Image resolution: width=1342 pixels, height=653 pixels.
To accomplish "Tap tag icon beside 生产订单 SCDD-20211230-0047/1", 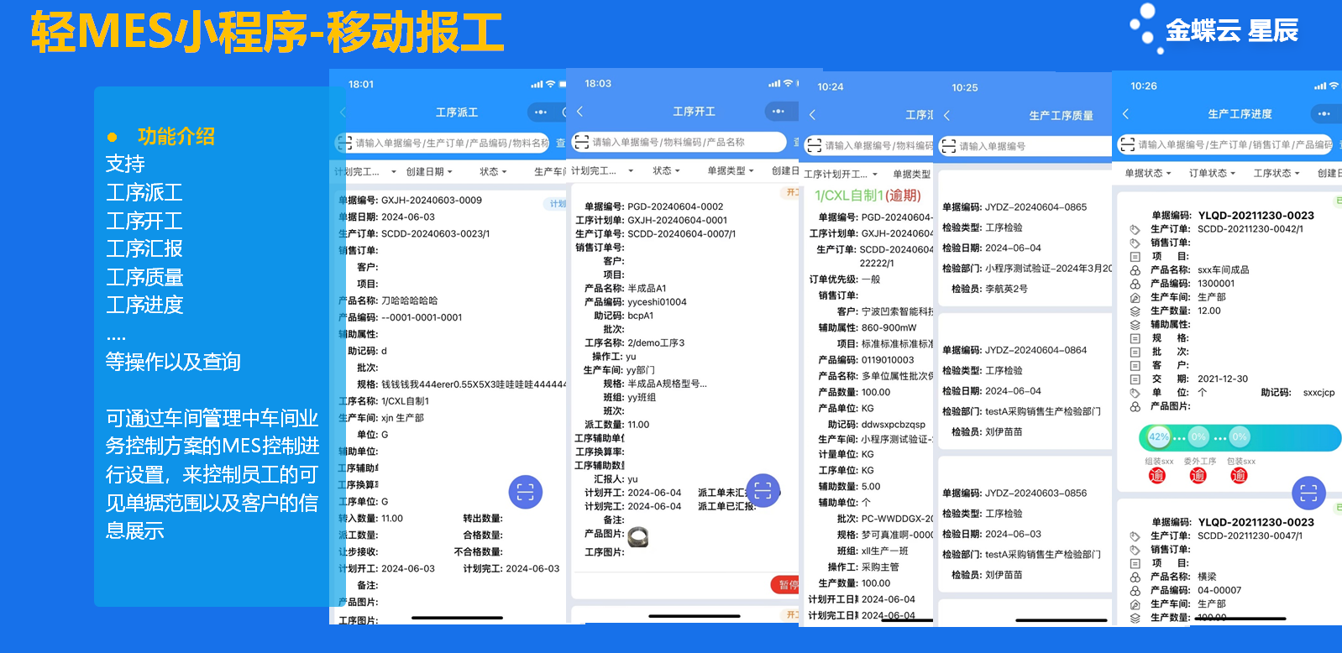I will tap(1135, 536).
